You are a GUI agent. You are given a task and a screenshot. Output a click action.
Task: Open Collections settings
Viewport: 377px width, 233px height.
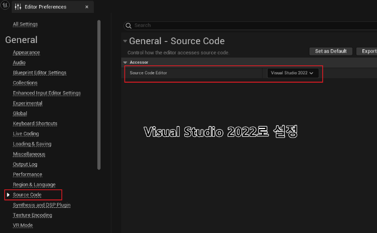pyautogui.click(x=25, y=83)
